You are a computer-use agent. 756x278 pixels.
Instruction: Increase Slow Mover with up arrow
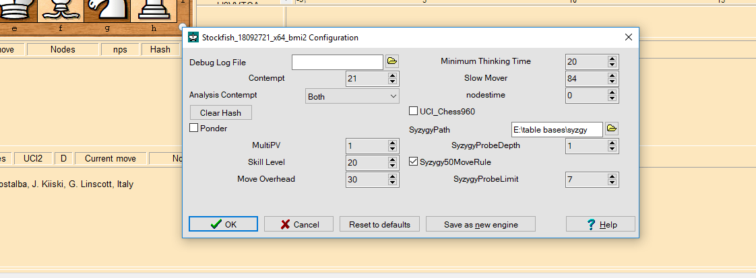click(x=612, y=75)
